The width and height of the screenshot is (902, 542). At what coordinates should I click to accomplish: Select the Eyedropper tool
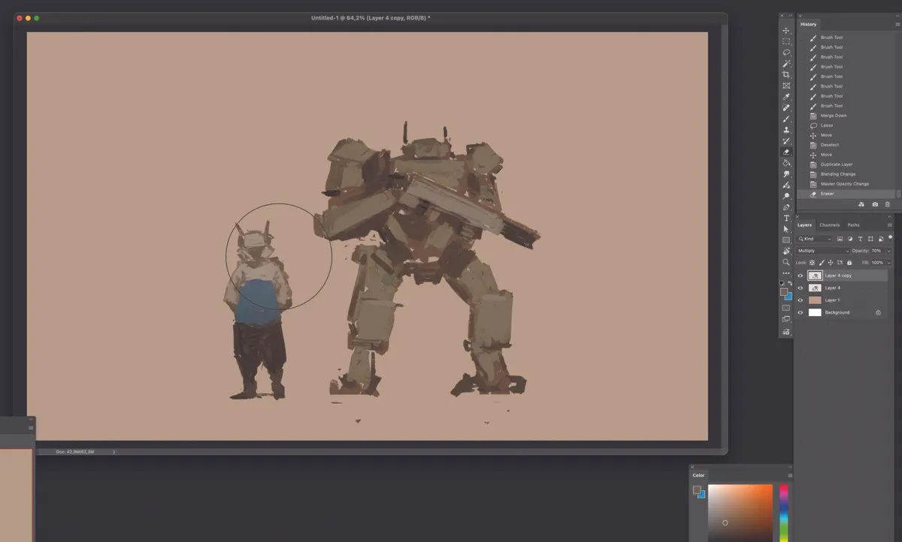coord(786,97)
